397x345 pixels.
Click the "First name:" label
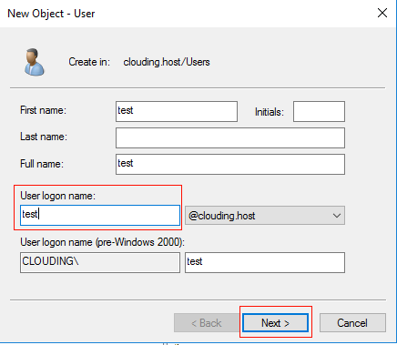coord(43,110)
